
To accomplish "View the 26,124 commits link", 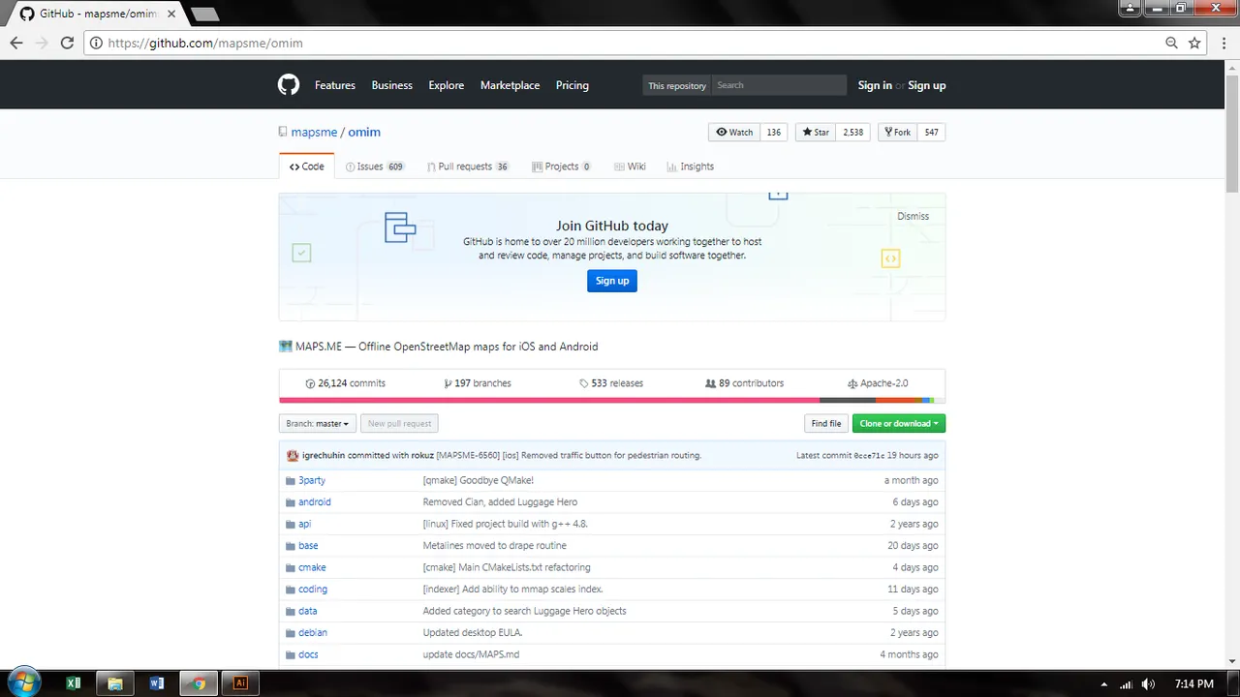I will click(x=346, y=383).
